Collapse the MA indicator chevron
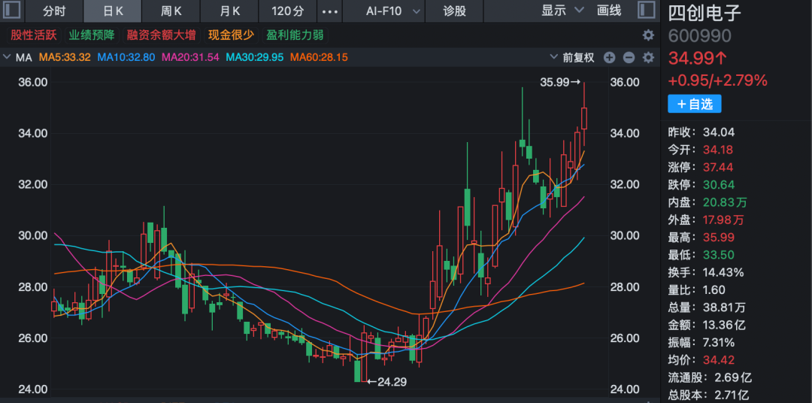812x403 pixels. point(7,57)
